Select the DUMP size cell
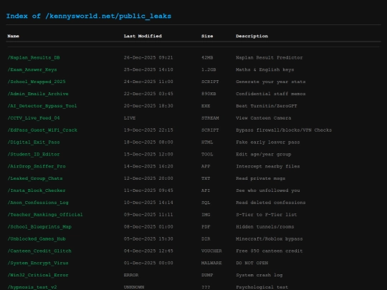Viewport: 387px width, 290px height. [207, 275]
